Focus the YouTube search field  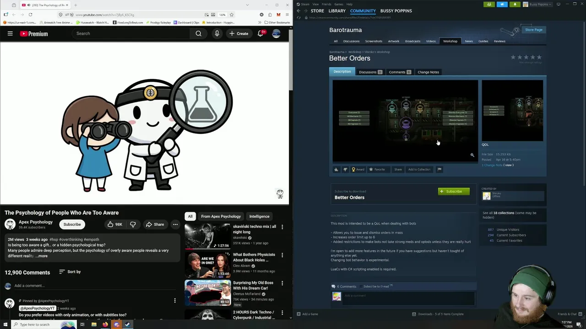(x=131, y=33)
